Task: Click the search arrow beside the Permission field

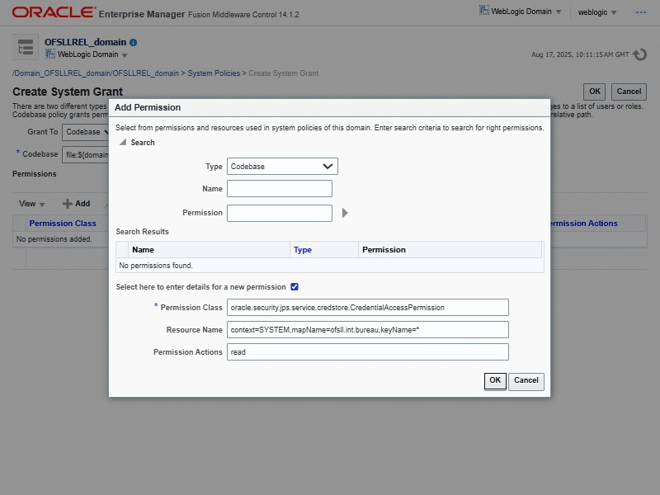Action: point(345,213)
